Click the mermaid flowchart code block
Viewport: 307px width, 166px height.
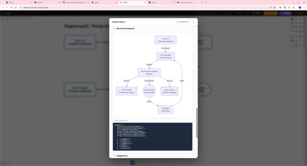coord(152,136)
